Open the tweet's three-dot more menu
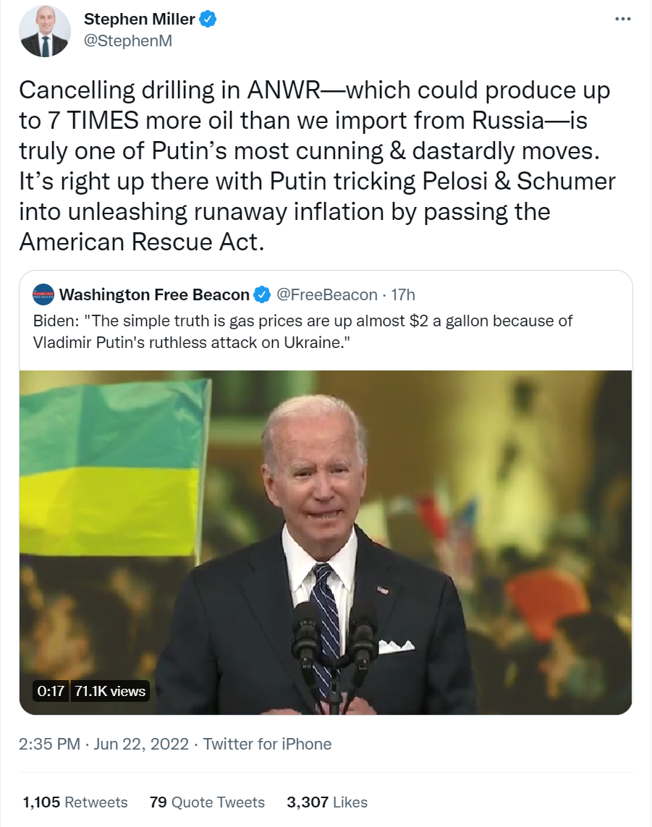 (x=622, y=20)
